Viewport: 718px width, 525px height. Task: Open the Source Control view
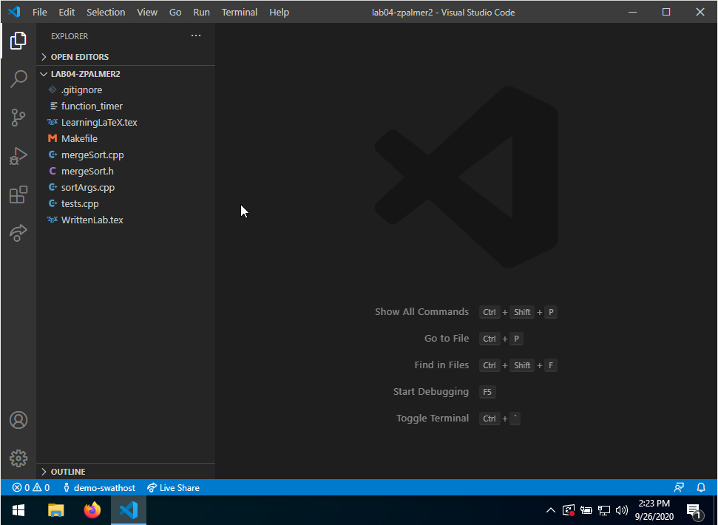click(18, 118)
